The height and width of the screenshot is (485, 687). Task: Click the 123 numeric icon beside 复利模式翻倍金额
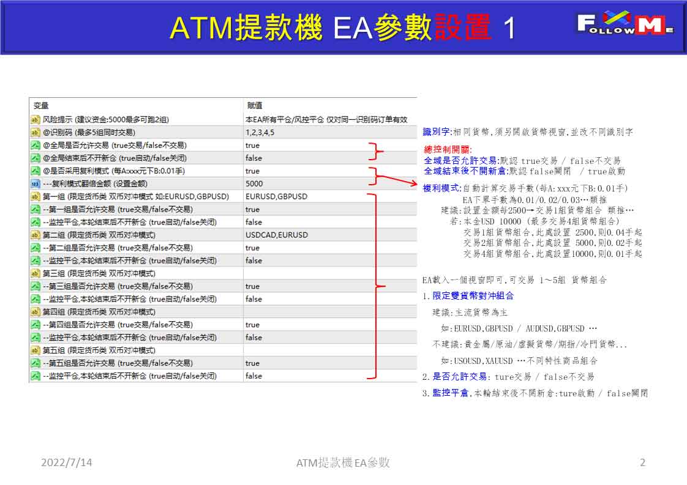tap(35, 183)
